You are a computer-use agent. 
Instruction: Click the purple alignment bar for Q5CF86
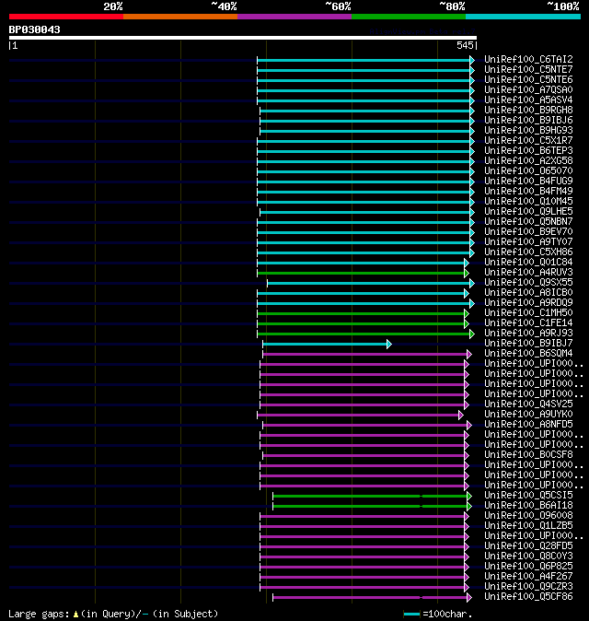pos(370,598)
